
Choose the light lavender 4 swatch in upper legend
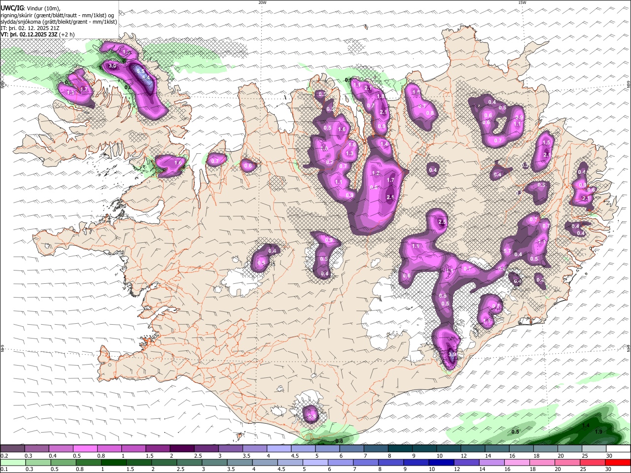pos(278,448)
